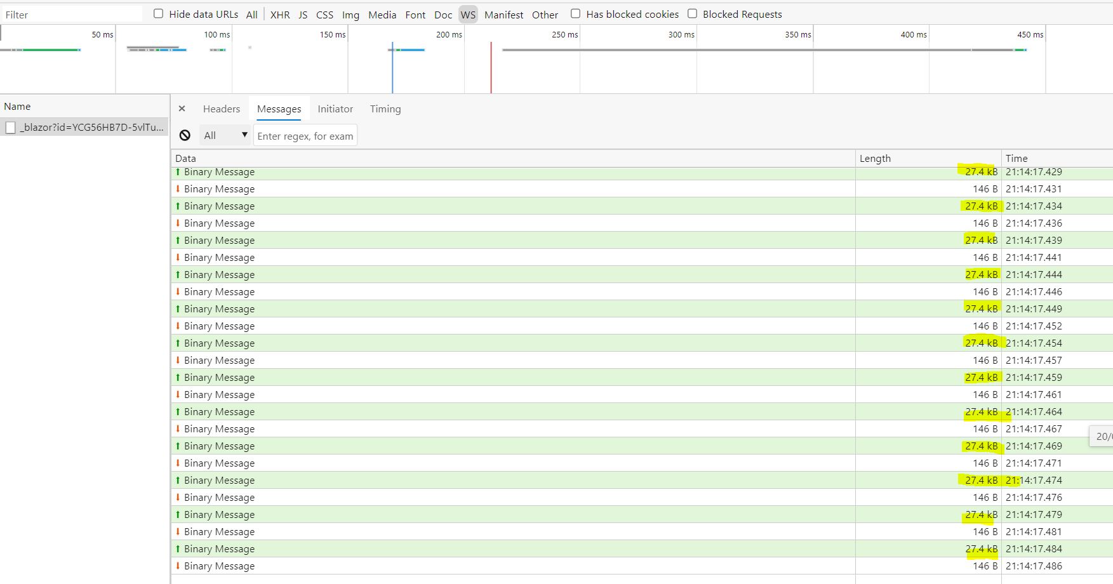This screenshot has height=584, width=1113.
Task: Close the message details pane
Action: click(182, 109)
